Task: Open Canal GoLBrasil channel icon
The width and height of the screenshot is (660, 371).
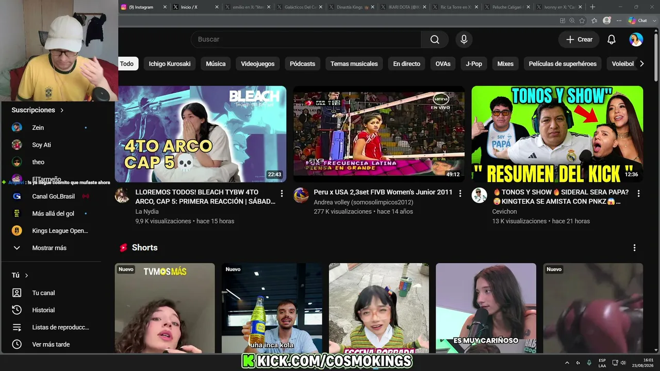Action: [x=17, y=196]
